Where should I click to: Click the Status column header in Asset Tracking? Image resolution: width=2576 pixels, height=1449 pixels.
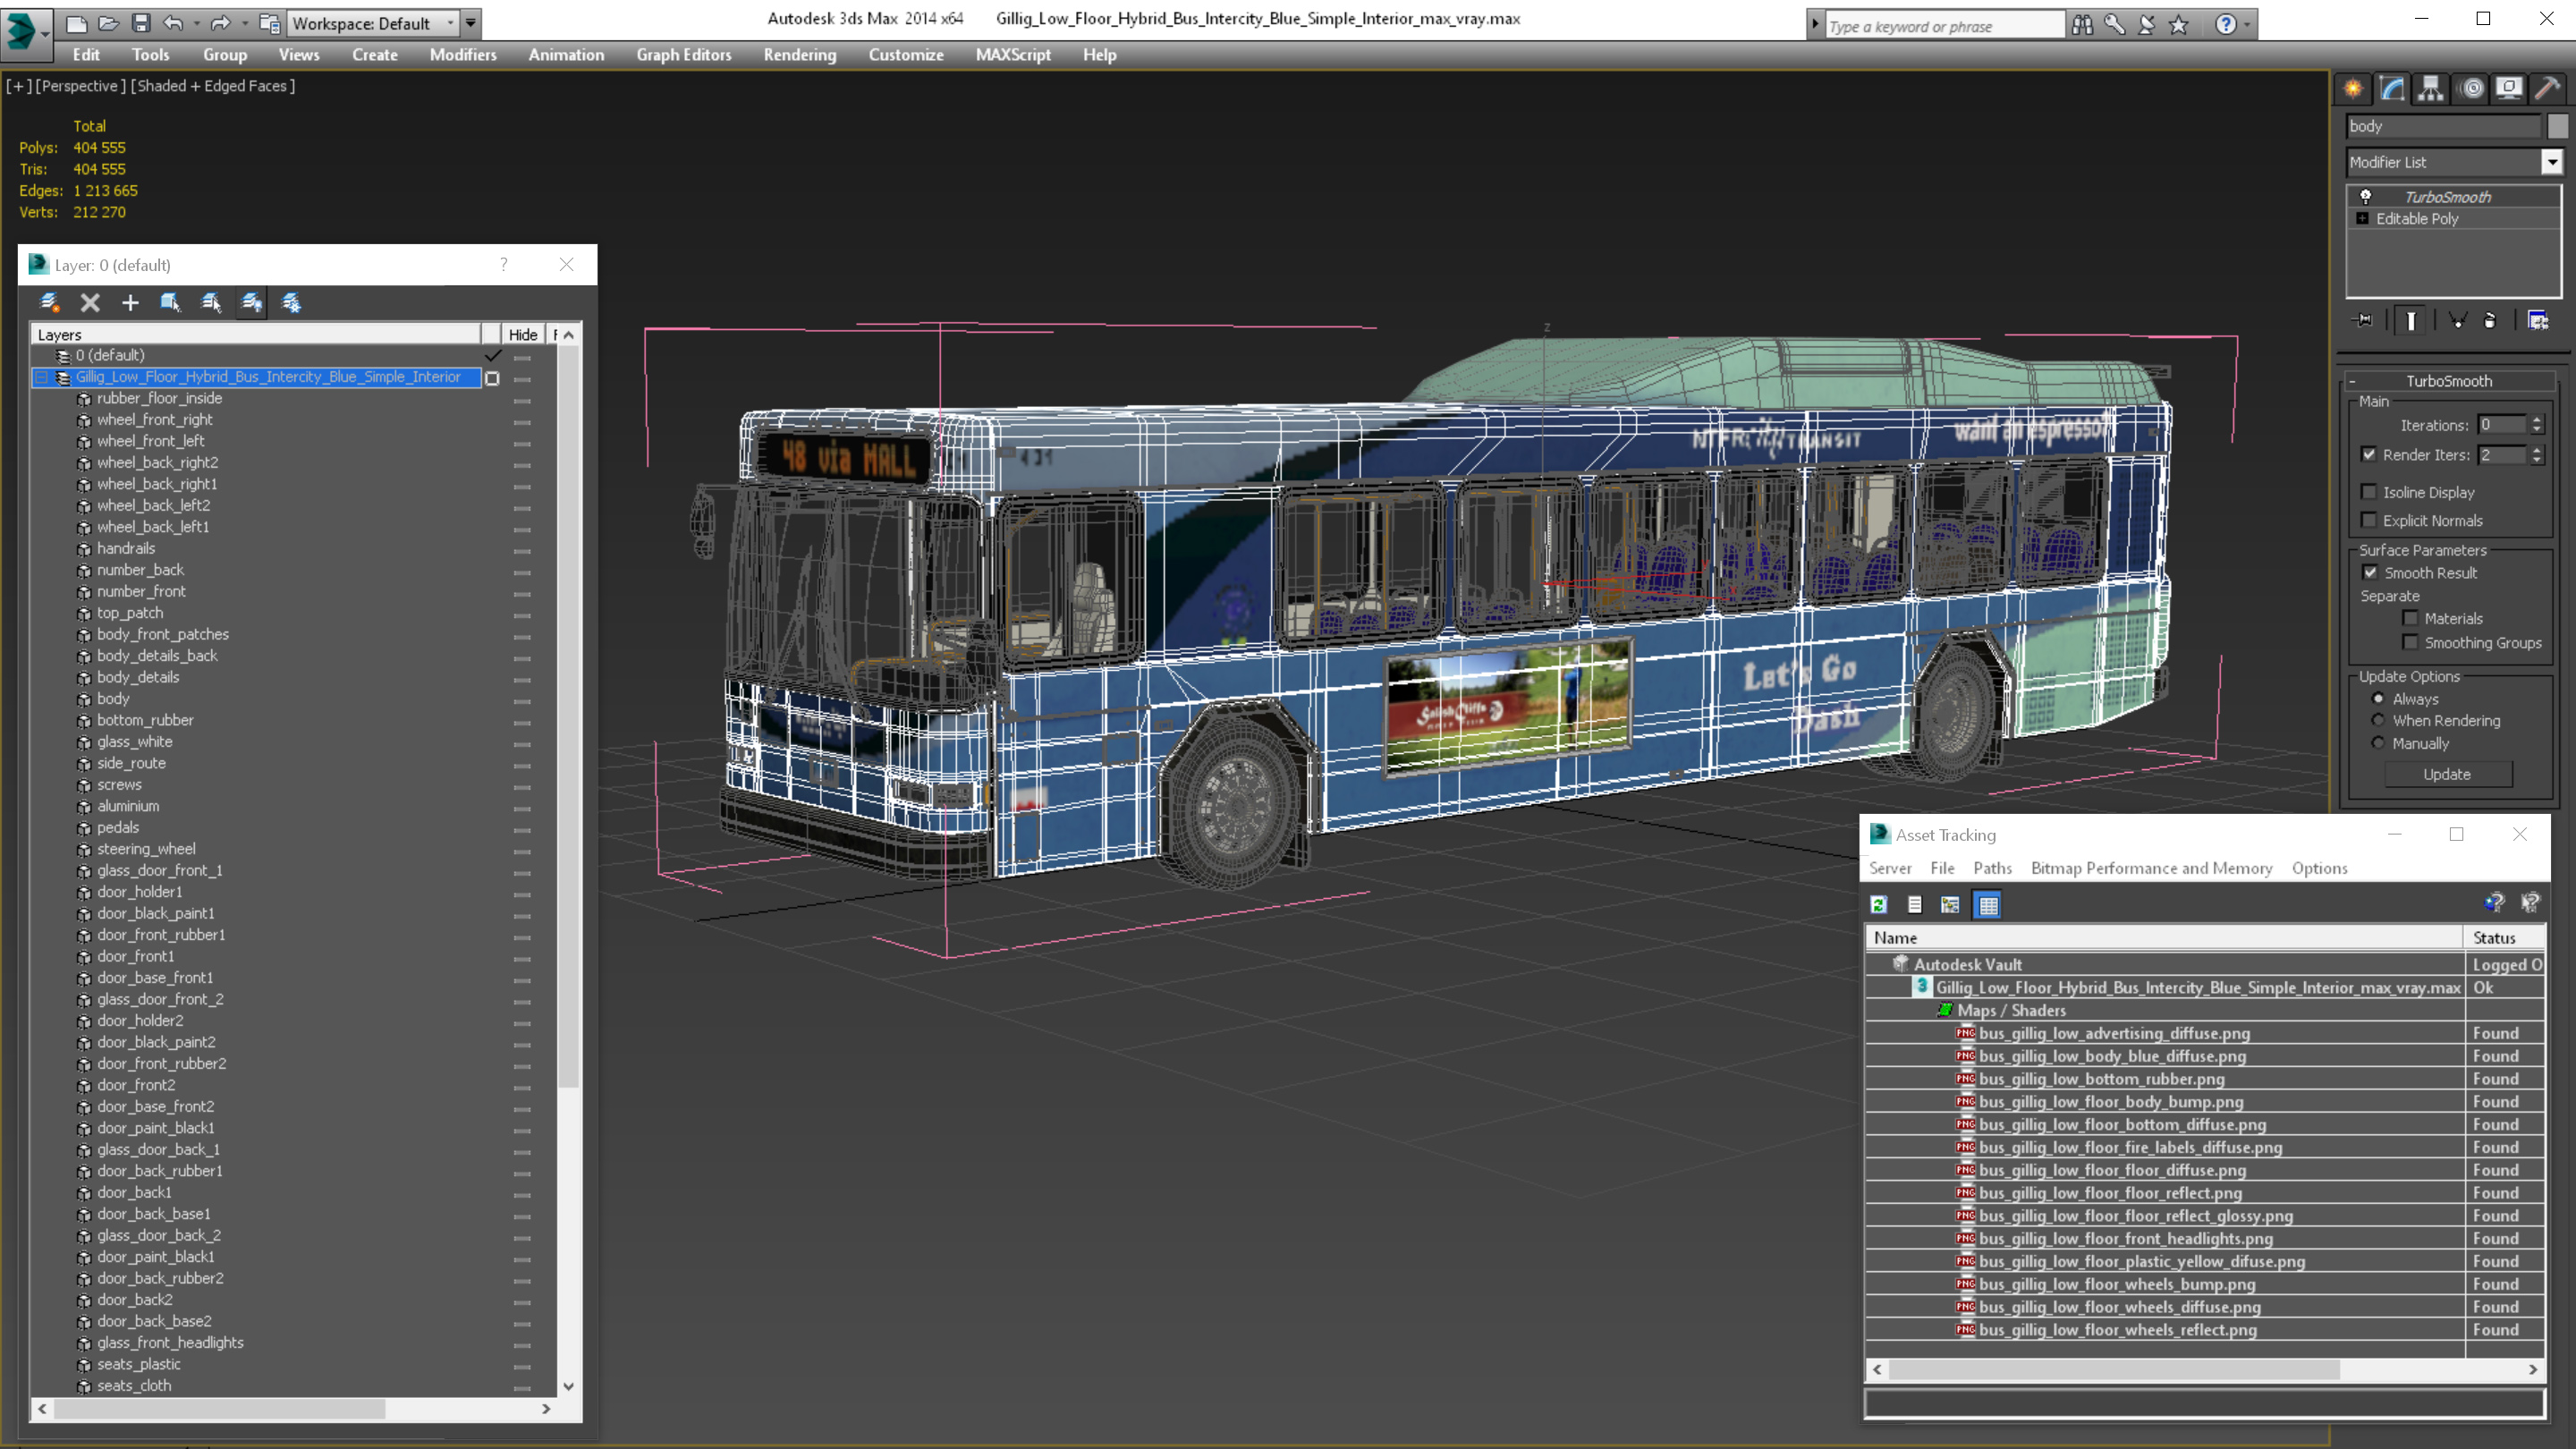2503,937
